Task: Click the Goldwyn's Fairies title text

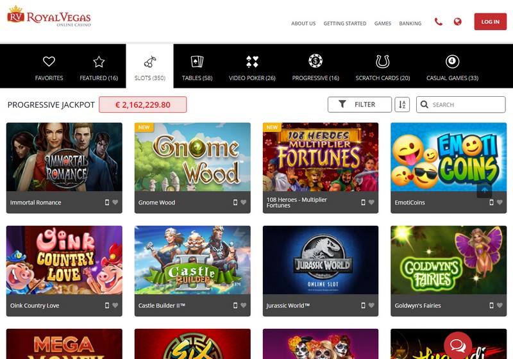Action: click(x=417, y=305)
